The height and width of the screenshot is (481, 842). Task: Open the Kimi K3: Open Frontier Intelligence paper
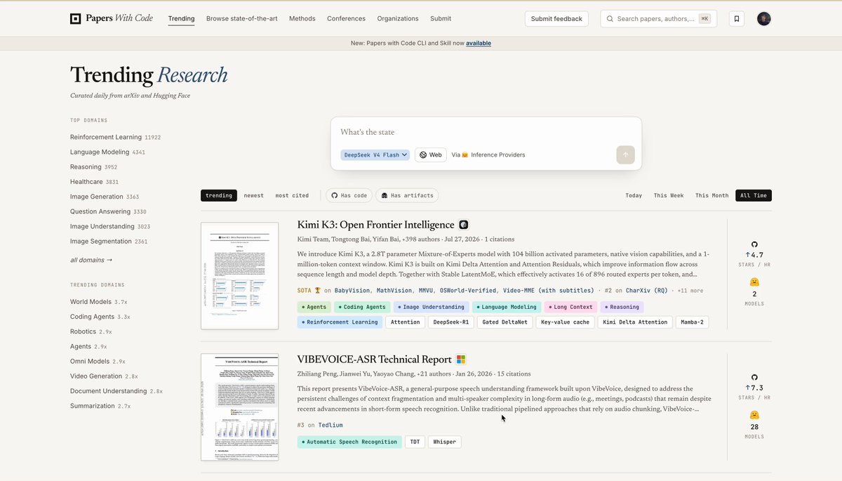point(375,225)
